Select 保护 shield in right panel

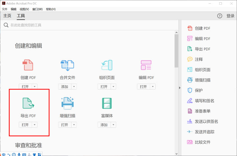[x=198, y=90]
